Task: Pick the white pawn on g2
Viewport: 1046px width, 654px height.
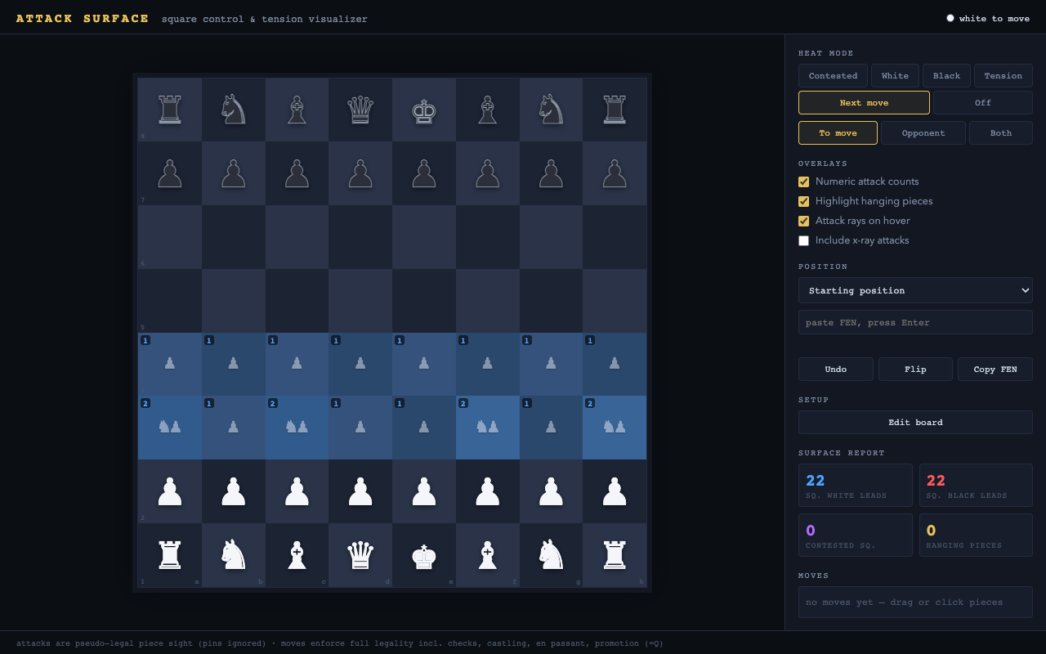Action: (551, 491)
